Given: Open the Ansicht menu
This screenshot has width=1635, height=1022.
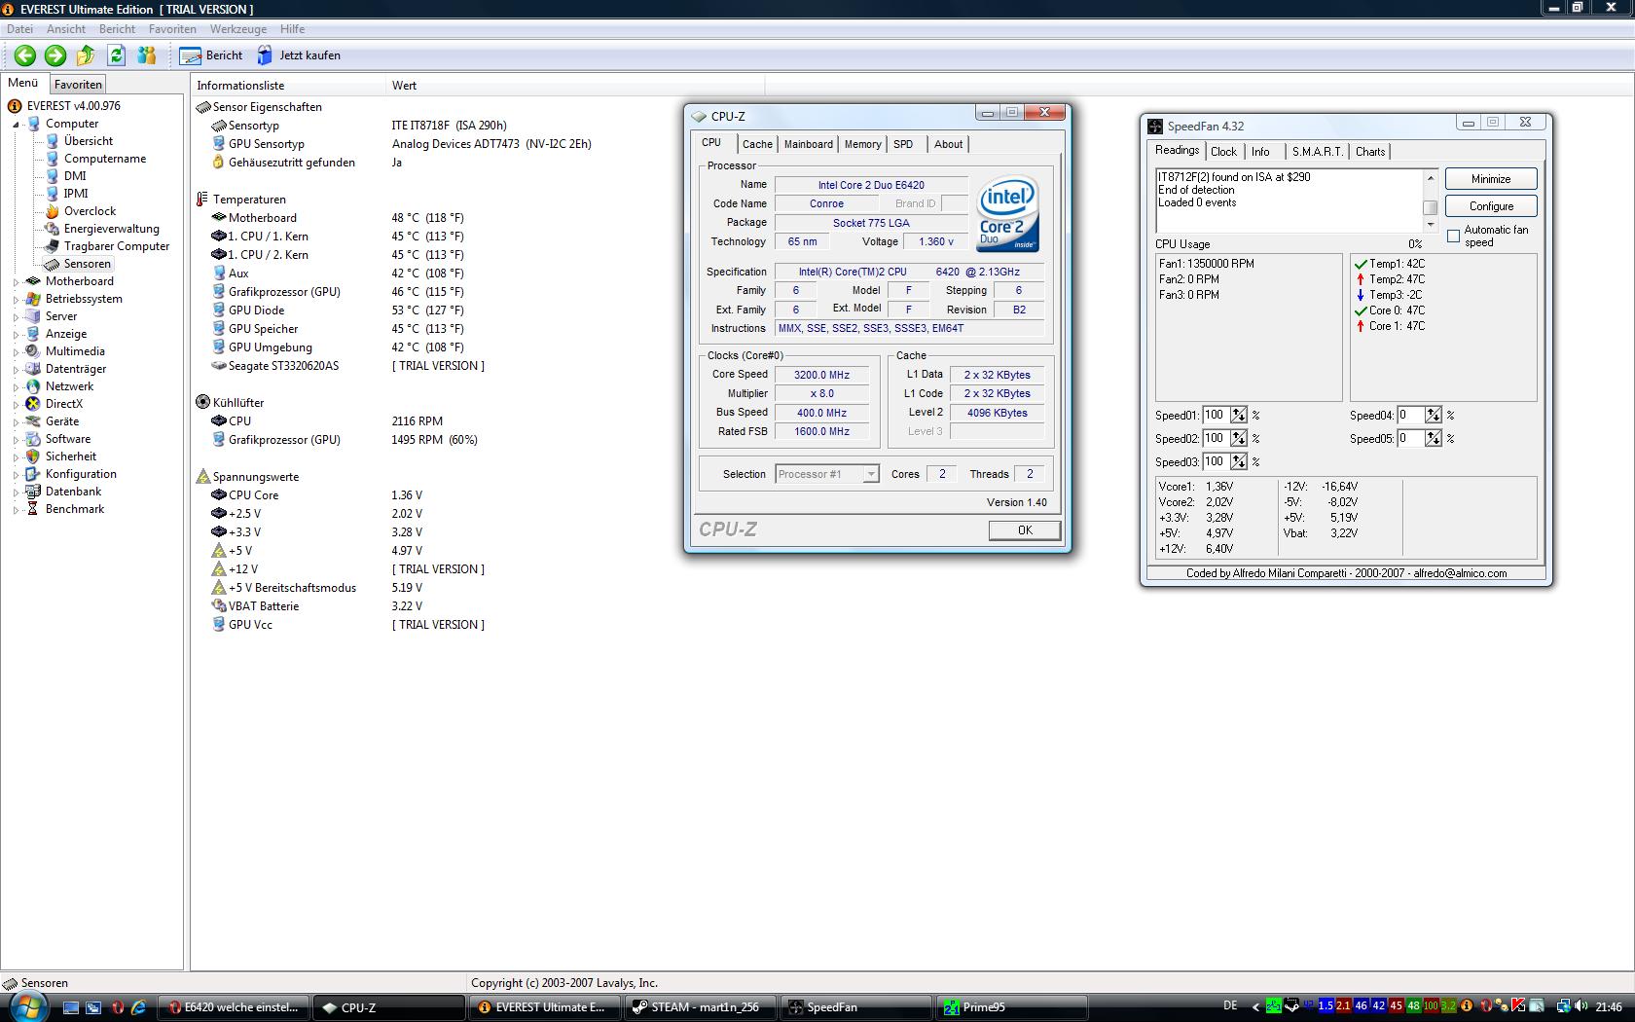Looking at the screenshot, I should (x=66, y=29).
